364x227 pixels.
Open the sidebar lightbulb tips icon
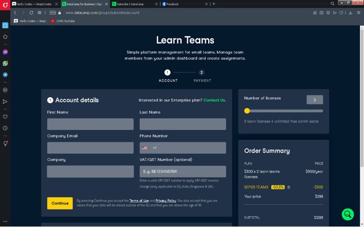pos(5,144)
